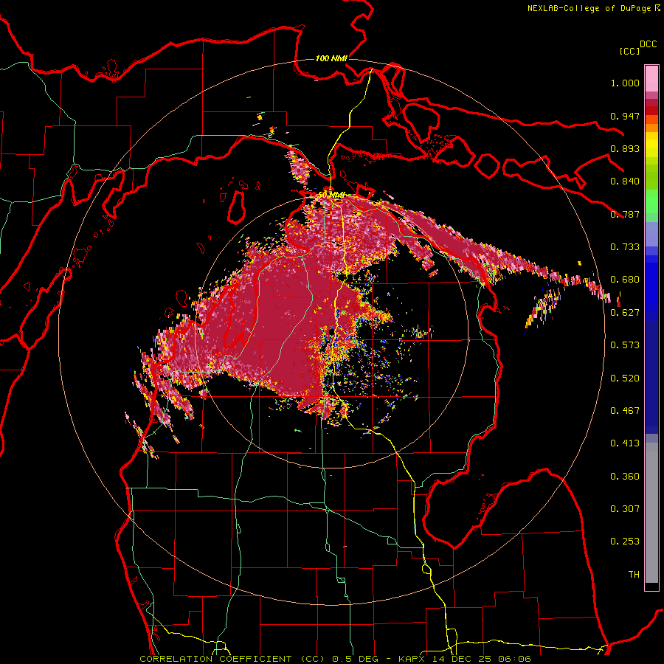Click the 50 NMI range ring label
664x664 pixels.
(x=331, y=195)
